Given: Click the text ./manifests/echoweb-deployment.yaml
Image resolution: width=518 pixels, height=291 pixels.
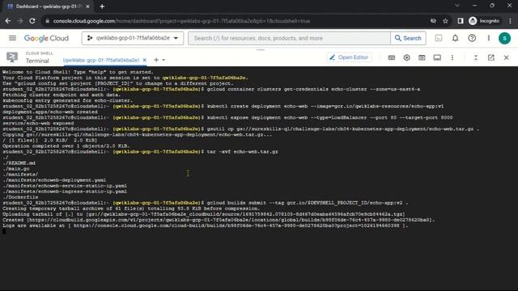Looking at the screenshot, I should (54, 180).
